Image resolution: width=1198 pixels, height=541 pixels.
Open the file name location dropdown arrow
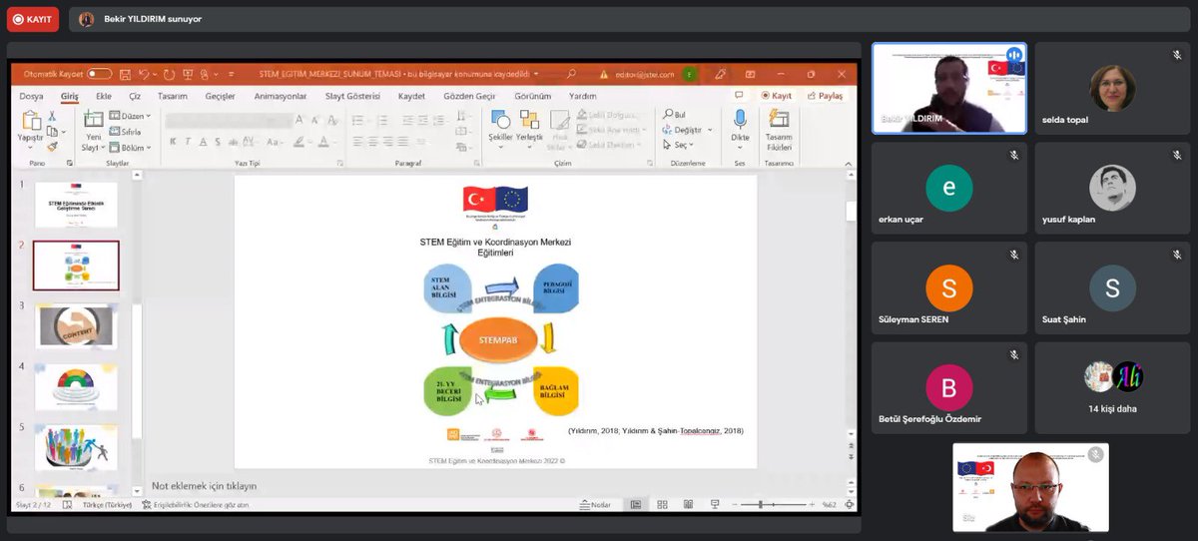pyautogui.click(x=536, y=74)
